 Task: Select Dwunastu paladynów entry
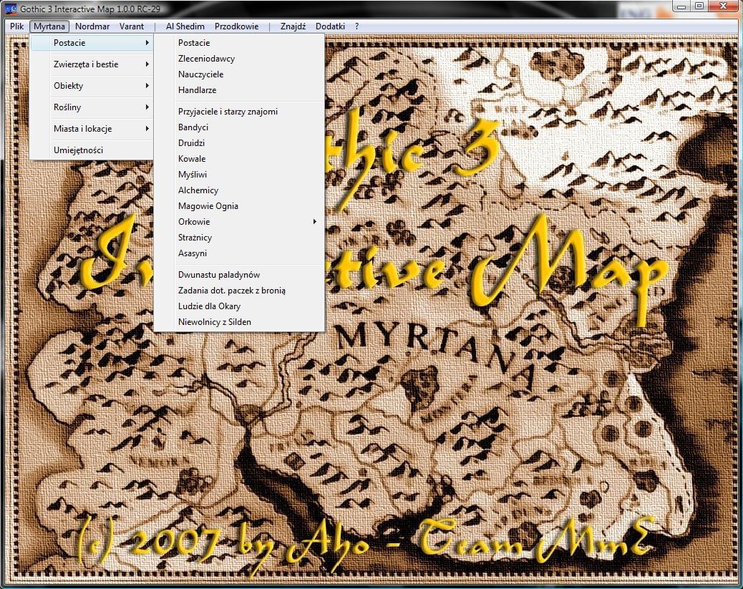239,274
